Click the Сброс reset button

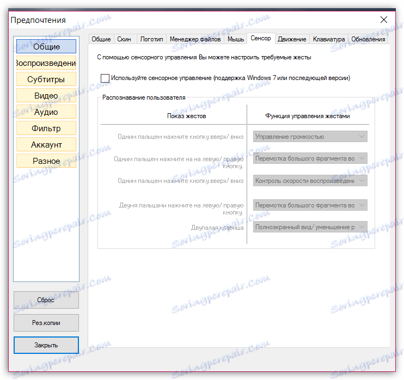click(x=46, y=300)
